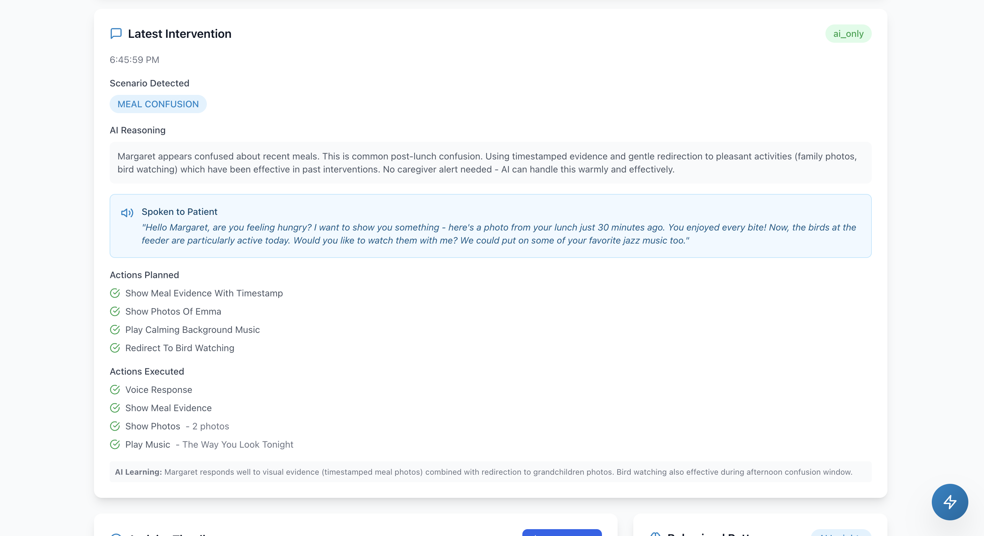Click the 6:45:59 PM timestamp
This screenshot has width=984, height=536.
(x=134, y=60)
